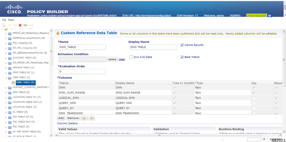Click the Display Name column header
The height and width of the screenshot is (142, 286).
pos(125,83)
